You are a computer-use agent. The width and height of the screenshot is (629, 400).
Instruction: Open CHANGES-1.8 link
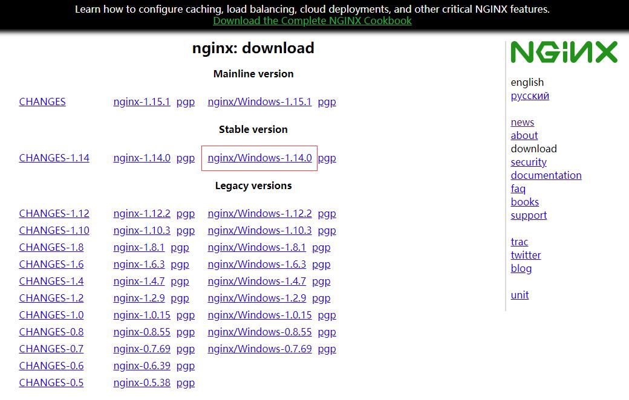point(51,247)
